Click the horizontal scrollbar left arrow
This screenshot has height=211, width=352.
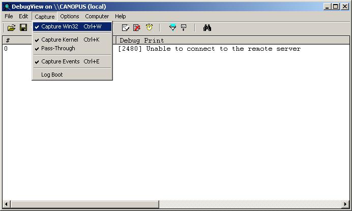click(6, 204)
